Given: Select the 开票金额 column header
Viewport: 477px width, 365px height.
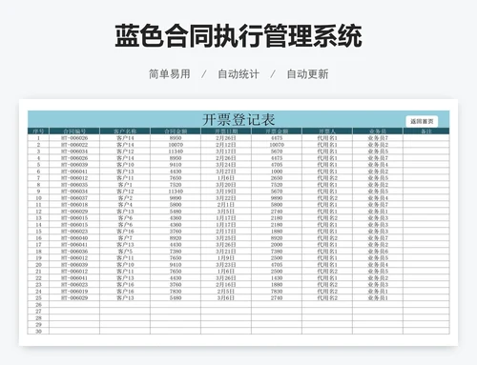Looking at the screenshot, I should click(x=277, y=132).
